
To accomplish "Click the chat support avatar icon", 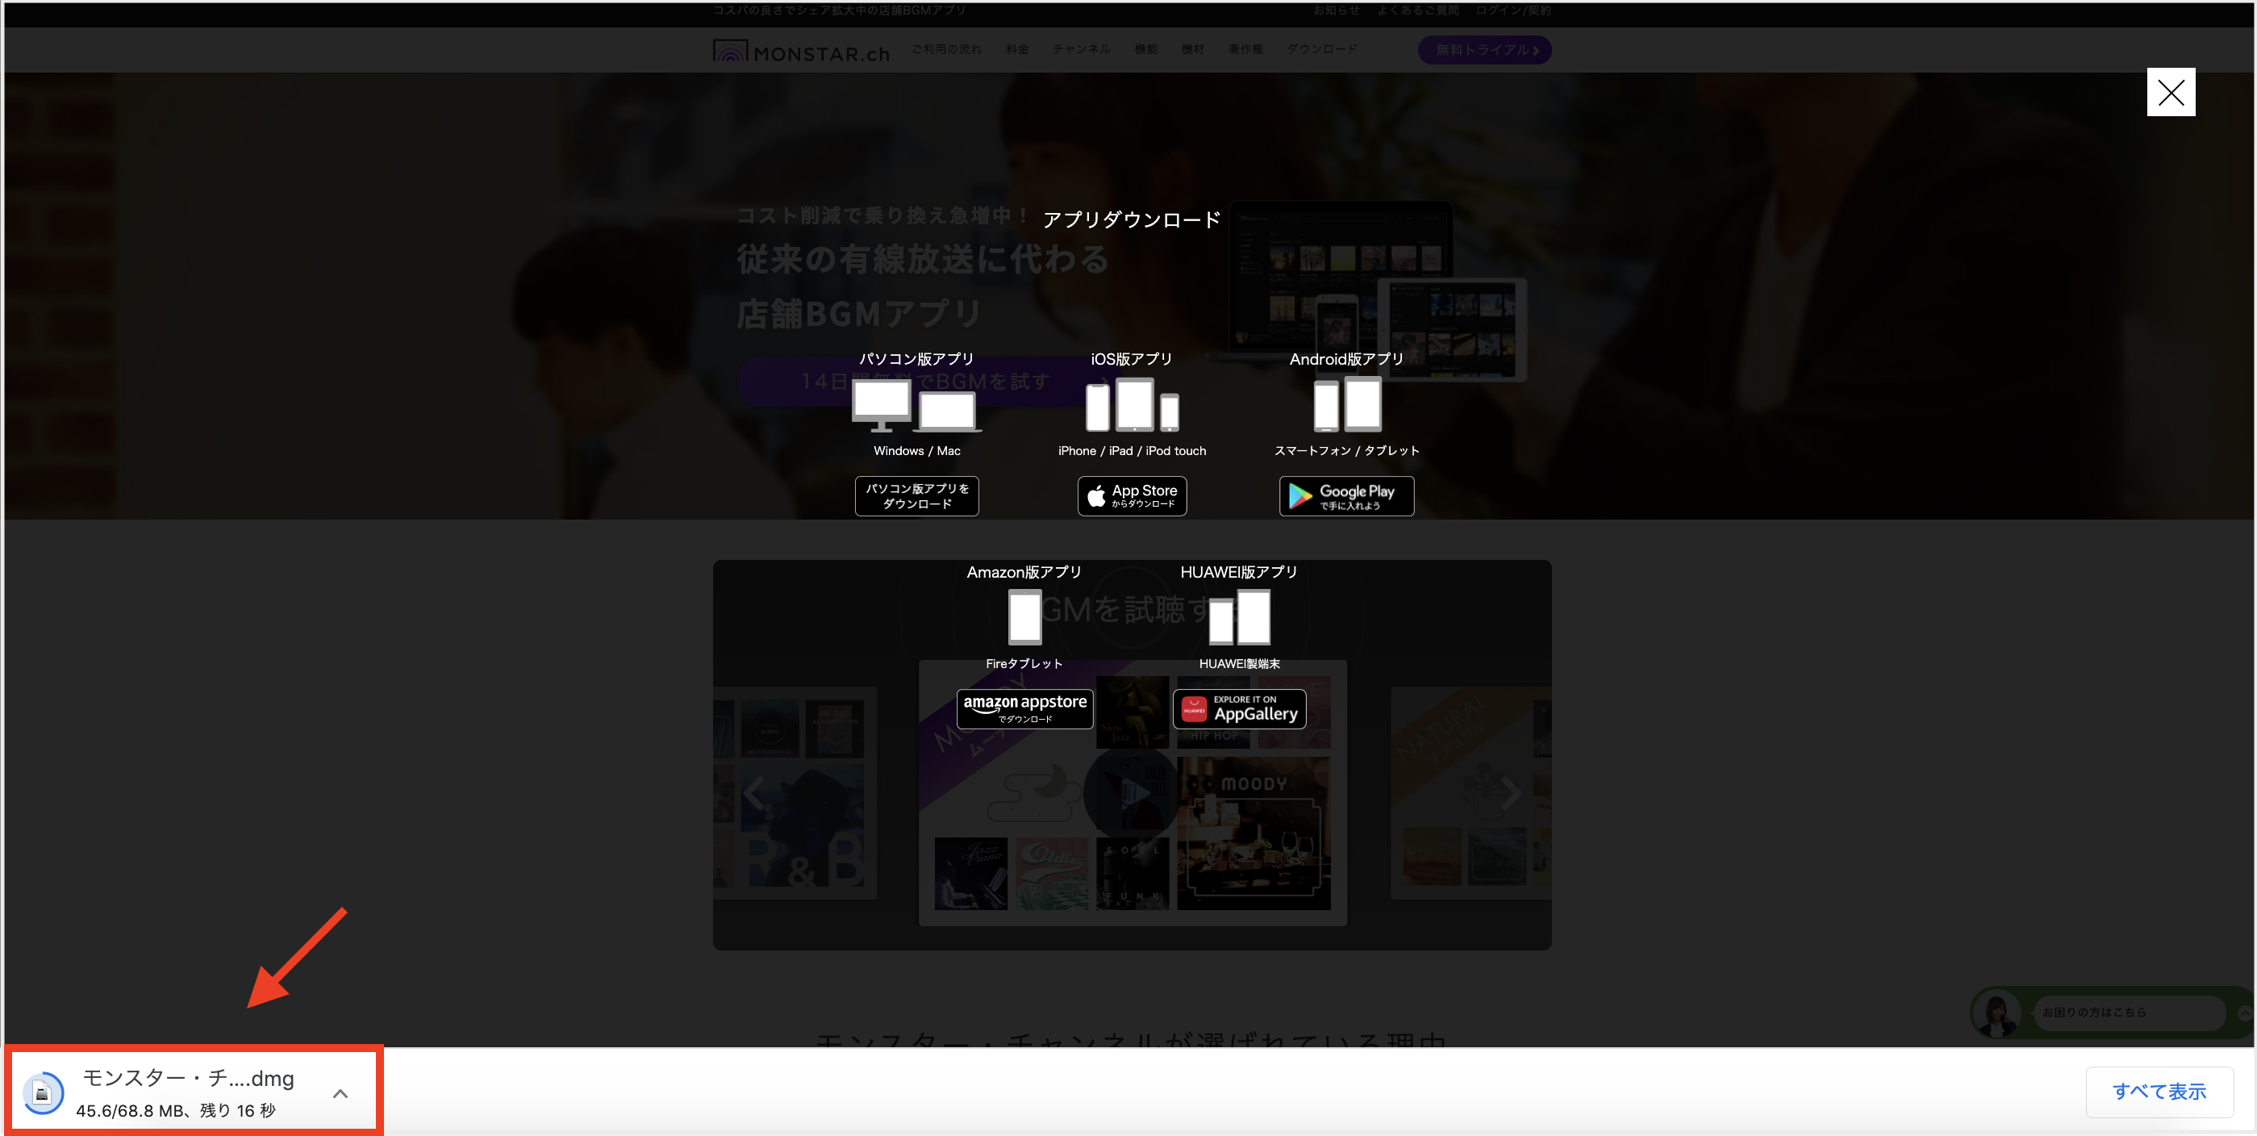I will (1996, 1013).
